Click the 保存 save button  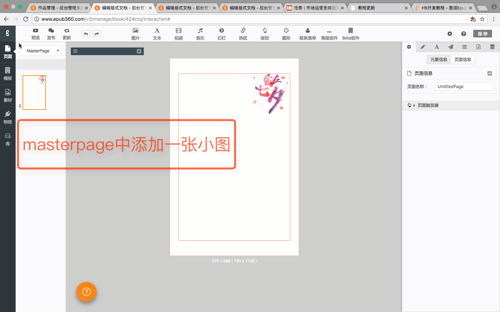[x=482, y=34]
